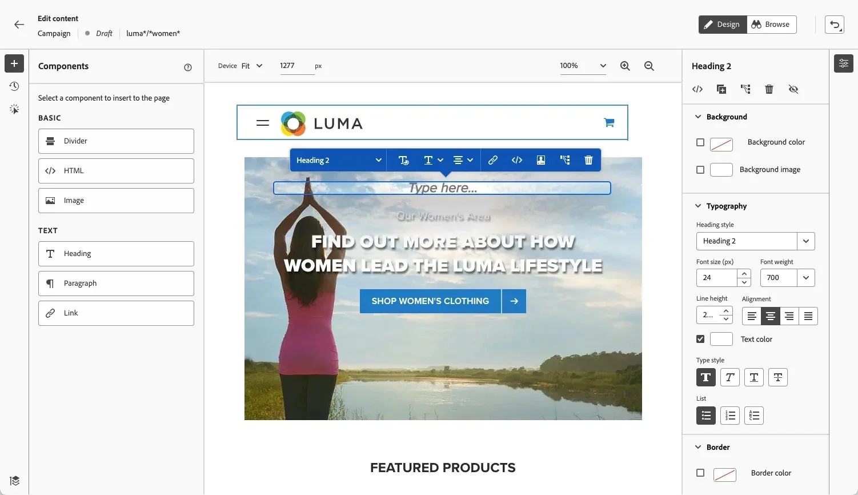This screenshot has height=495, width=858.
Task: Enable the Background color checkbox
Action: 700,142
